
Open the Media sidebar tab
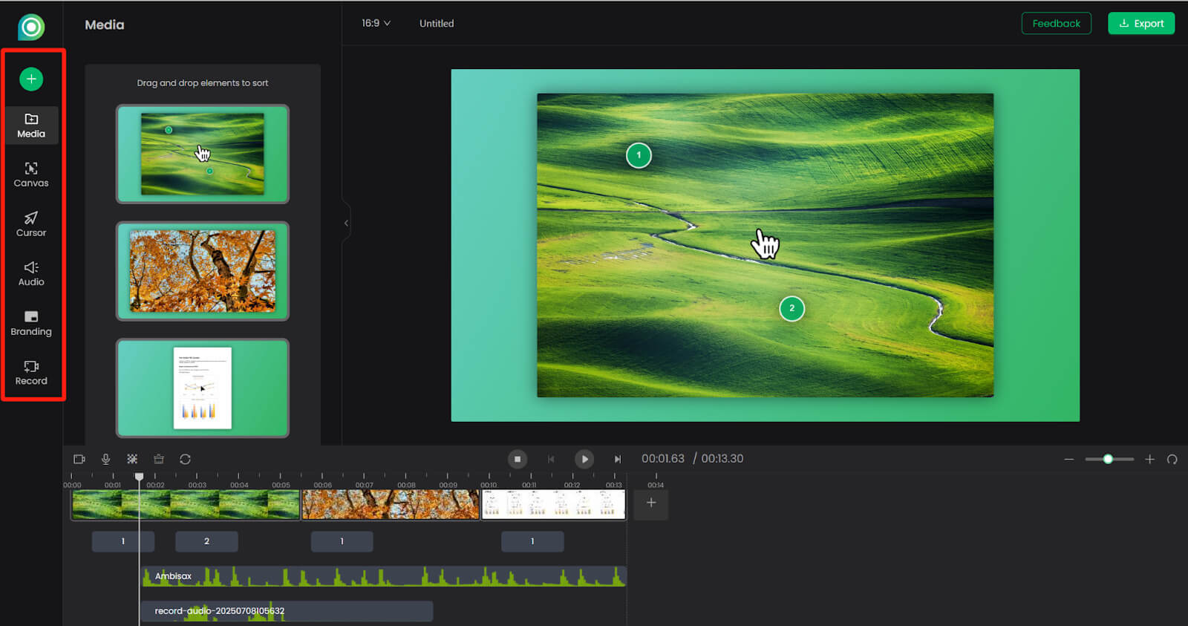pos(31,125)
